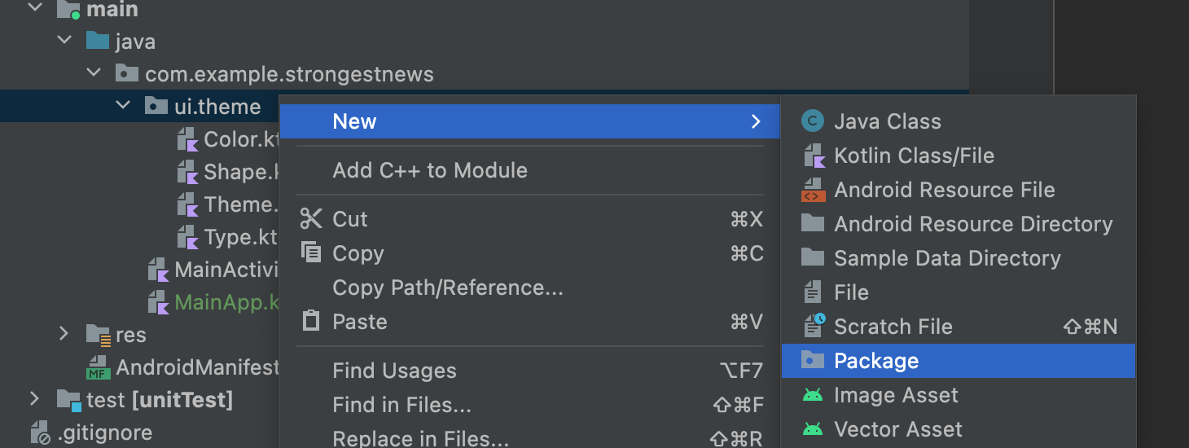Image resolution: width=1189 pixels, height=448 pixels.
Task: Click the Vector Asset android icon
Action: pyautogui.click(x=812, y=429)
